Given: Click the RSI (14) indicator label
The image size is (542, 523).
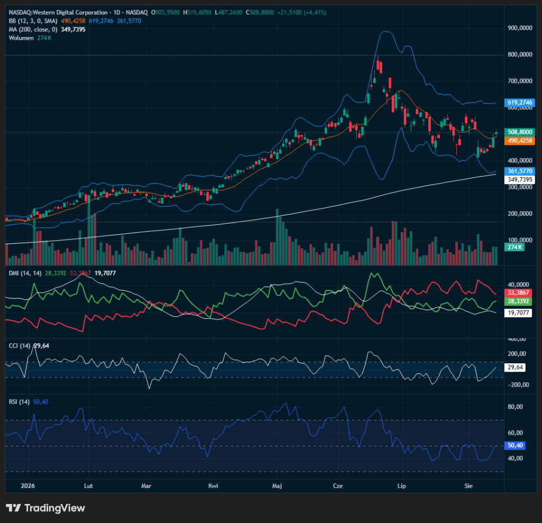Looking at the screenshot, I should 19,402.
